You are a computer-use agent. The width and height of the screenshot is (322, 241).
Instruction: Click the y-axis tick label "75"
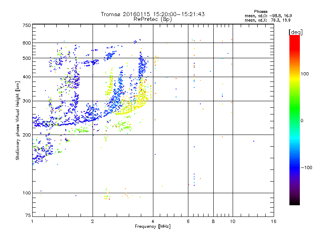(x=28, y=215)
